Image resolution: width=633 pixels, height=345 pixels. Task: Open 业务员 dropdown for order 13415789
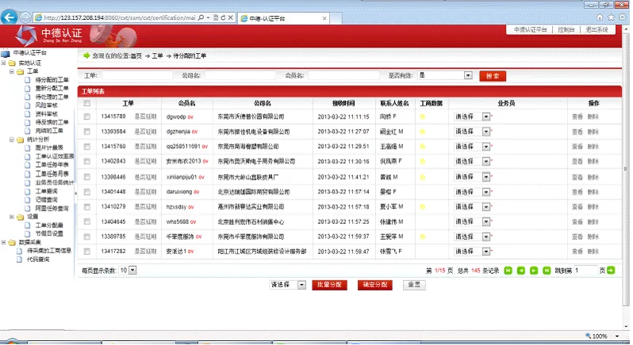(472, 117)
